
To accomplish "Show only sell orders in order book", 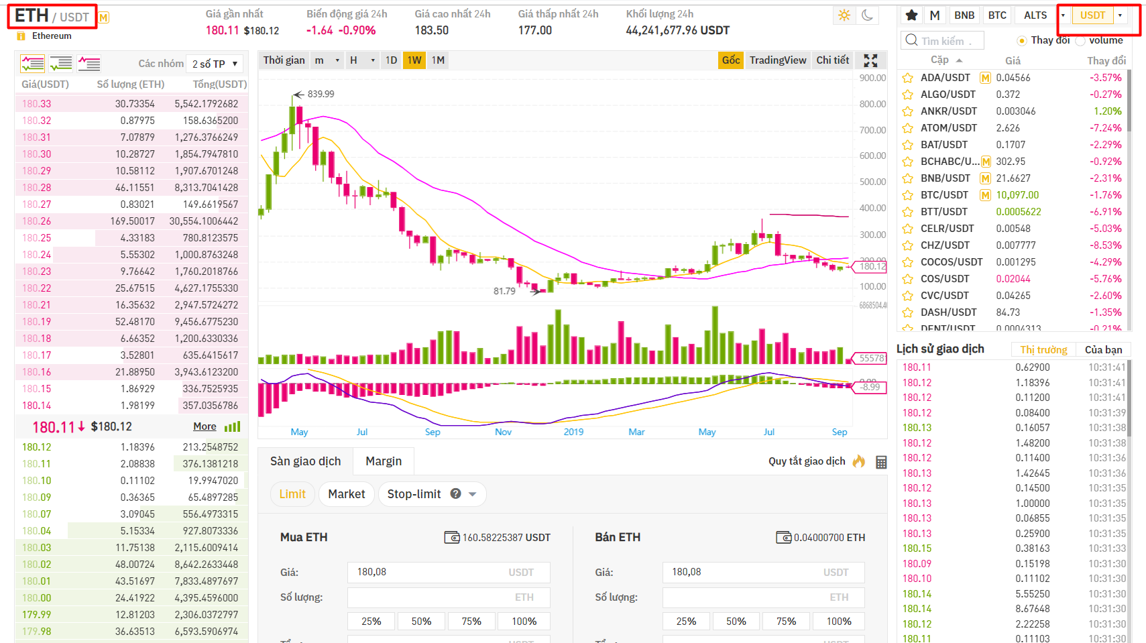I will point(89,64).
